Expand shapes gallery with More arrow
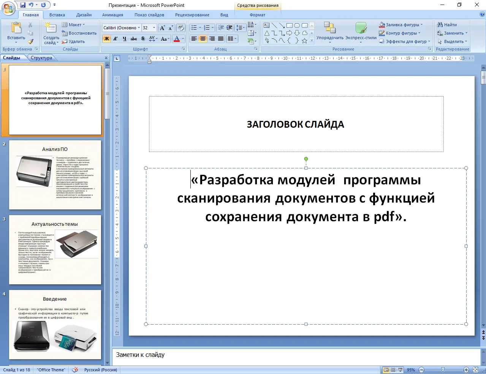This screenshot has height=374, width=486. (312, 40)
